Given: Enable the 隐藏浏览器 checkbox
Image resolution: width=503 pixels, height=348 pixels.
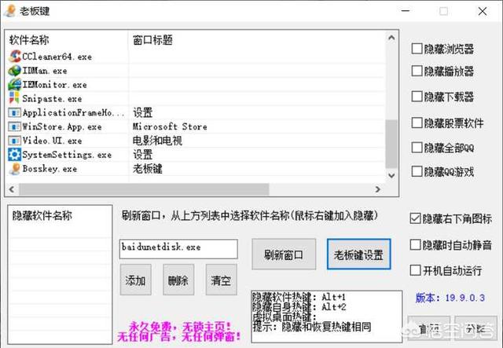Looking at the screenshot, I should point(417,49).
